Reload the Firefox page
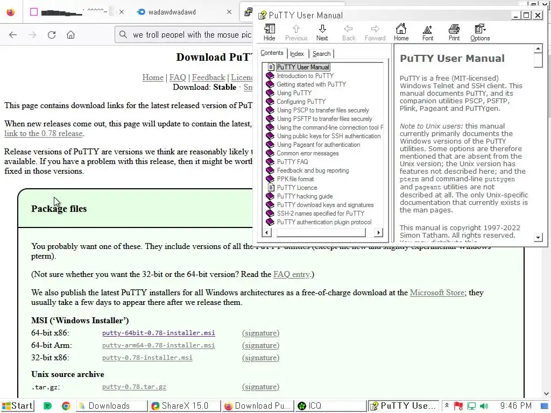The height and width of the screenshot is (413, 551). (x=52, y=35)
